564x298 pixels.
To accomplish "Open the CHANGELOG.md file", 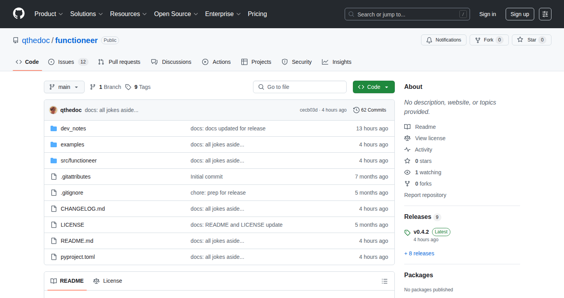I will (83, 209).
